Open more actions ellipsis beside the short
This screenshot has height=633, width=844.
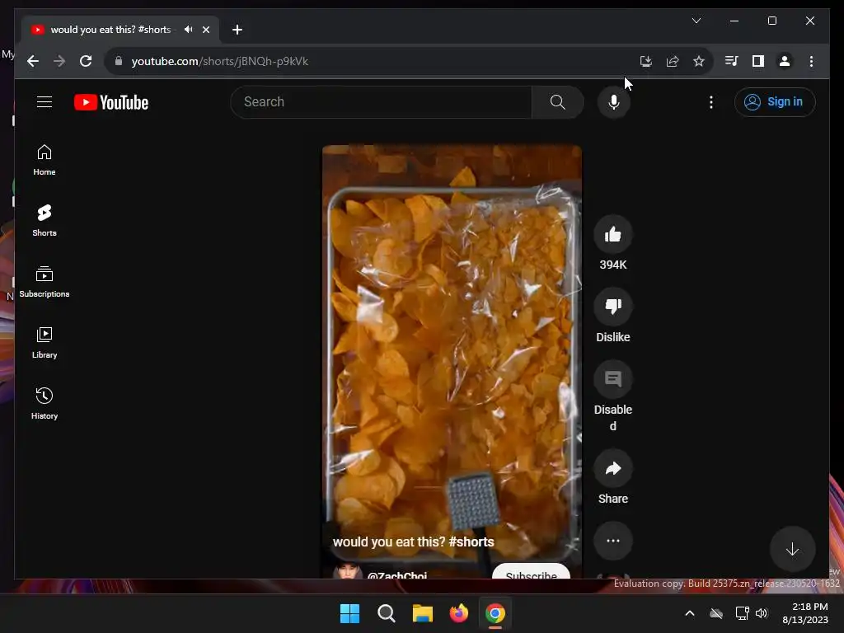point(612,541)
